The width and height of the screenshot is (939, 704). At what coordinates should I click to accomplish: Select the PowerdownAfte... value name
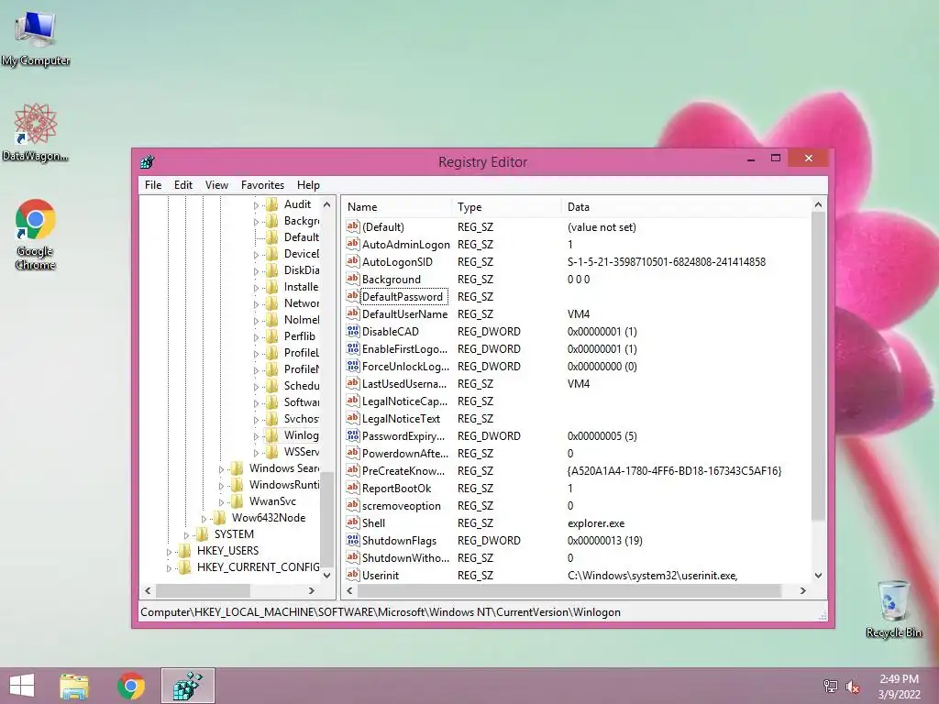(x=404, y=453)
